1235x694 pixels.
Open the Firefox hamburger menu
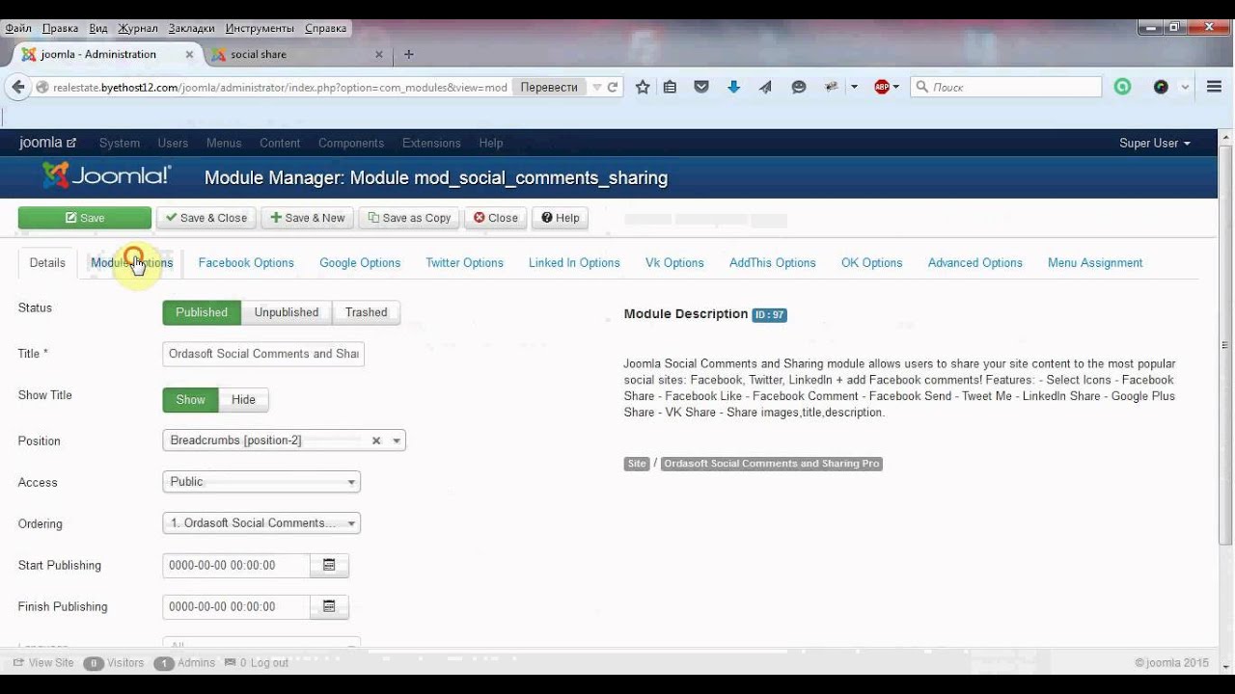tap(1214, 87)
